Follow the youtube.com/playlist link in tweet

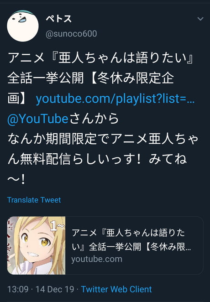pos(115,99)
